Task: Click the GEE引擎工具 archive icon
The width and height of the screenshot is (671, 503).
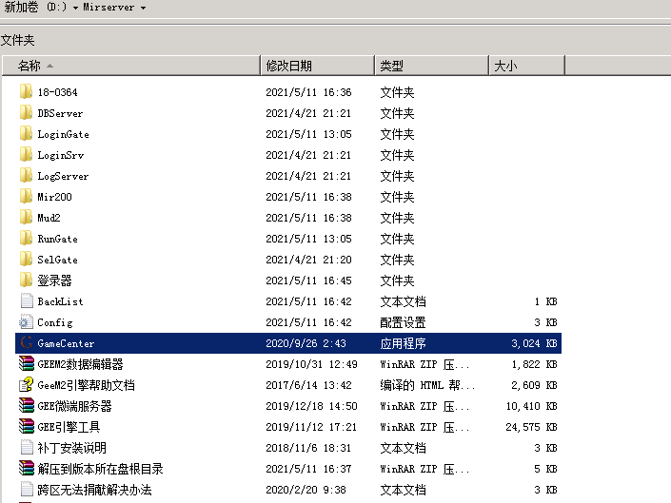Action: click(26, 427)
